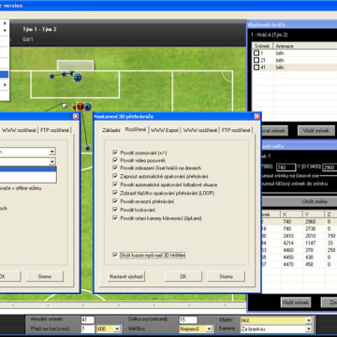Close the Nastavení 3D přehrávače dialog

tap(256, 116)
